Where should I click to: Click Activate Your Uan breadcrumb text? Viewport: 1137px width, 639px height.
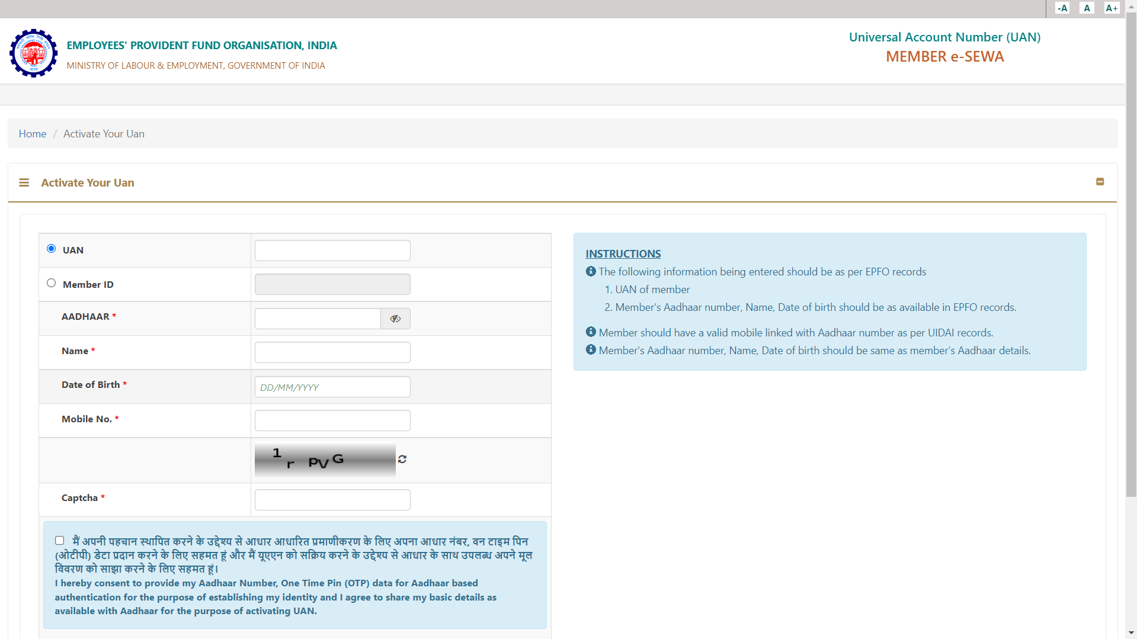point(104,134)
